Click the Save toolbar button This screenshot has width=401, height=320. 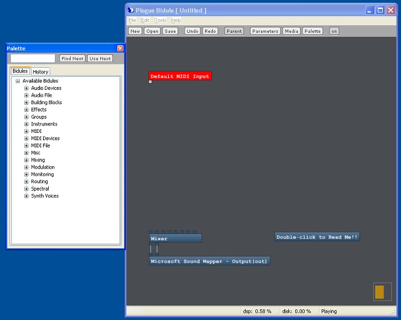click(x=170, y=31)
